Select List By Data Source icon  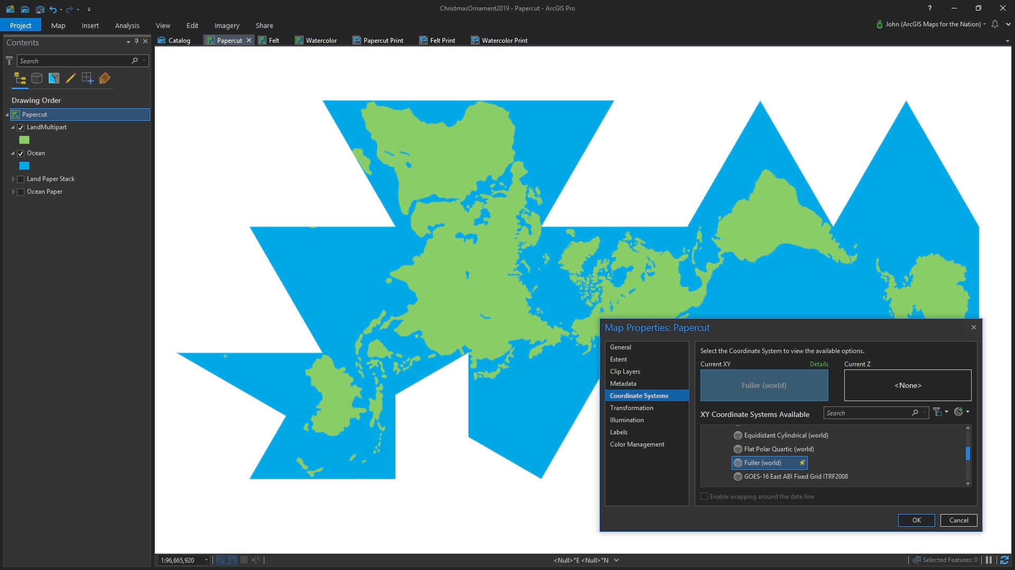[36, 79]
